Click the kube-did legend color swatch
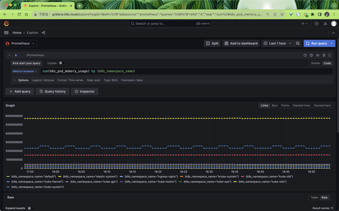 coord(243,177)
